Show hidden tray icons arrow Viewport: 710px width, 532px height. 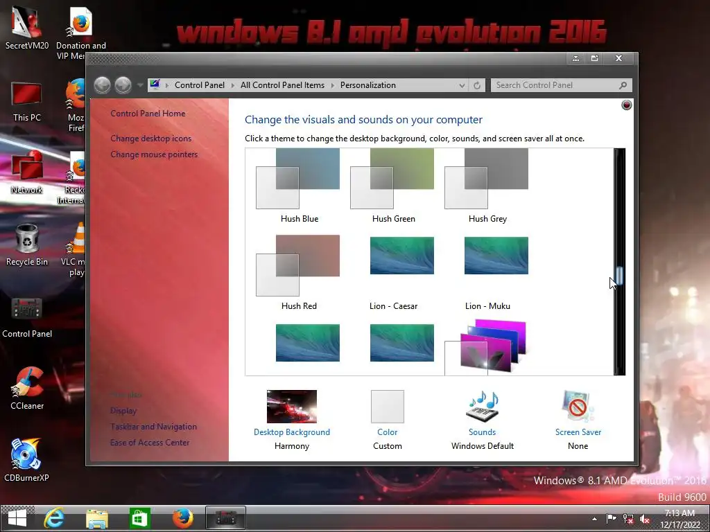click(x=594, y=519)
